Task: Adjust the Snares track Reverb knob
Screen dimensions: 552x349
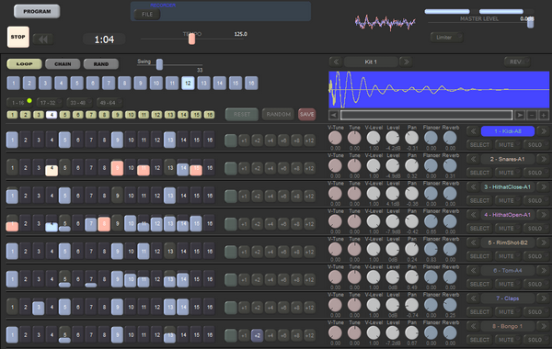Action: pos(450,165)
